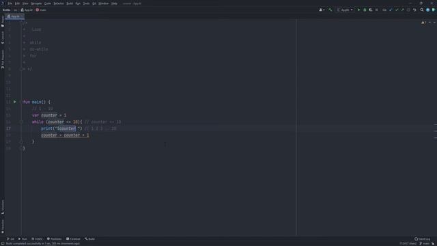Screen dimensions: 437x246
Task: Start debugging with the bug icon
Action: [x=365, y=10]
